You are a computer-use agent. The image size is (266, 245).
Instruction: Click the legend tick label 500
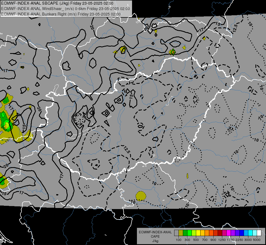196,240
